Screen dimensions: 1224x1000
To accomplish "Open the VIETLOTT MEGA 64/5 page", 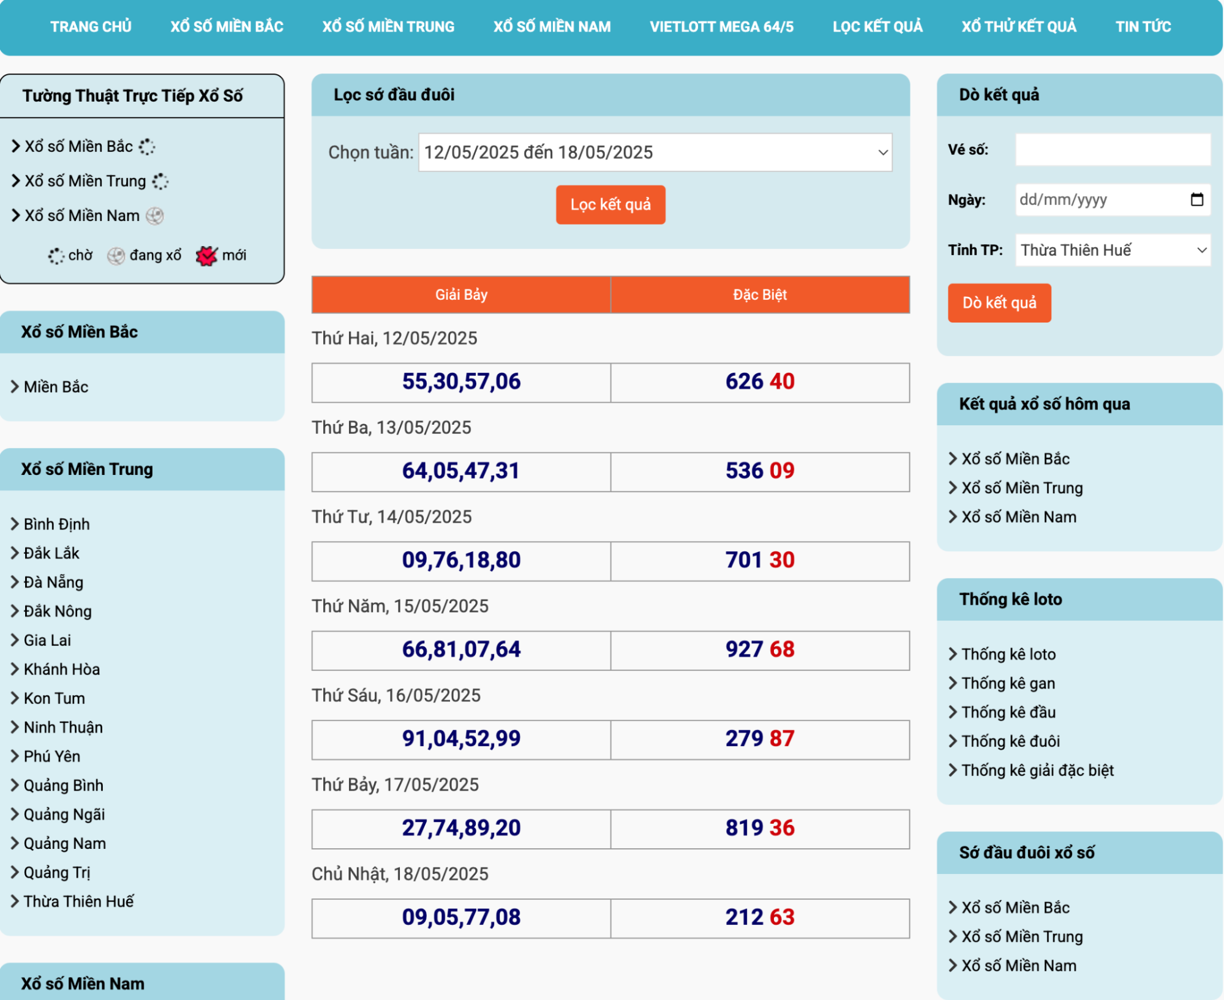I will (721, 27).
